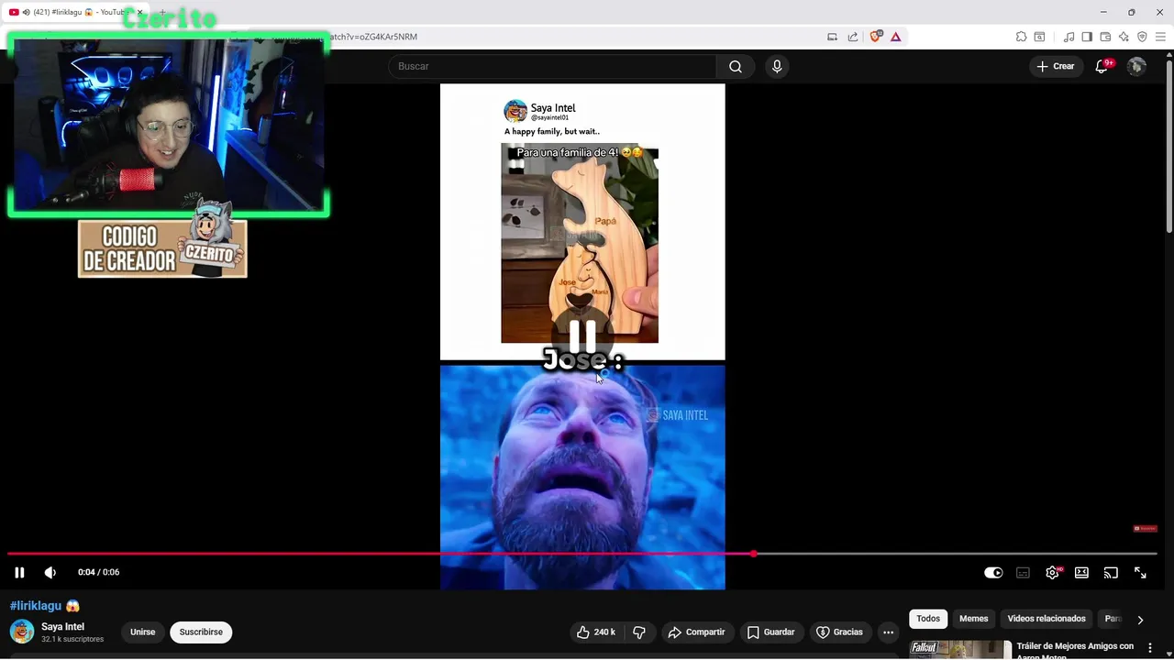
Task: Click the Suscribirse button
Action: point(201,632)
